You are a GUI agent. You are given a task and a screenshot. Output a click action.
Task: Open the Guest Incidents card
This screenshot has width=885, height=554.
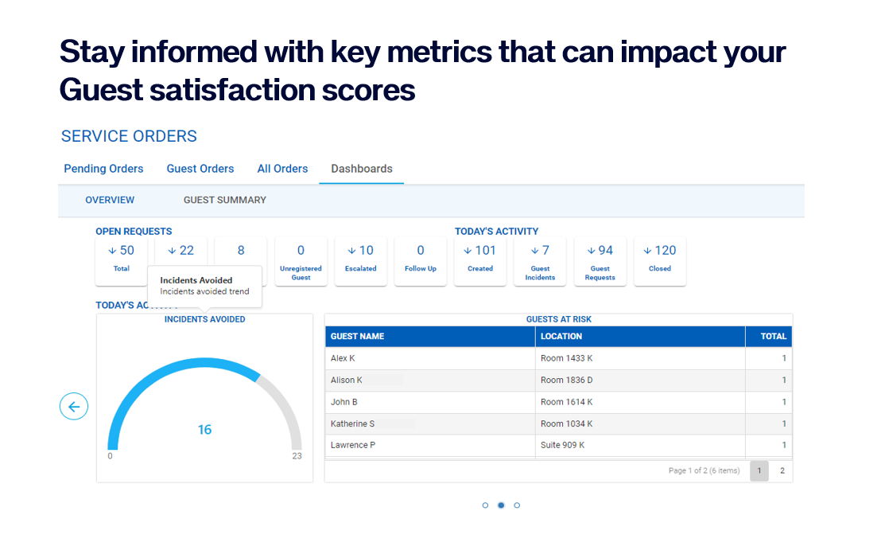click(x=540, y=261)
